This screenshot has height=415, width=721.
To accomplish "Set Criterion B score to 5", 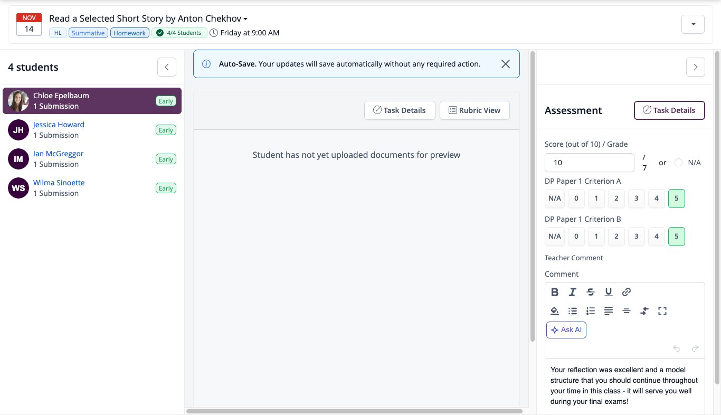I will click(x=677, y=237).
